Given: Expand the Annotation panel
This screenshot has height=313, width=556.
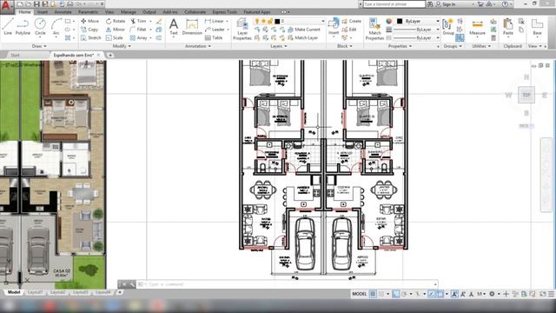Looking at the screenshot, I should point(198,46).
